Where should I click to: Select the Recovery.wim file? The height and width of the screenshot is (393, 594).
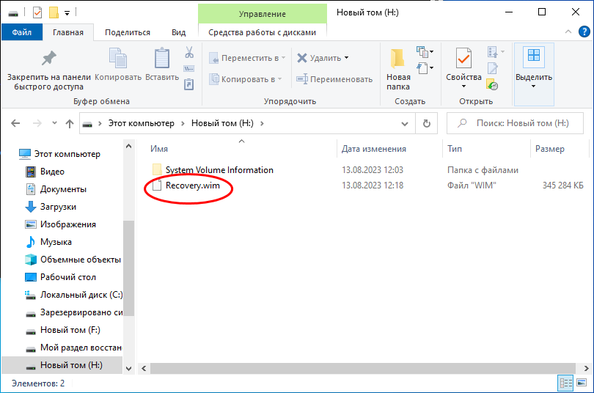tap(192, 186)
